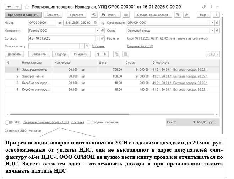Open accounts link in Электросчетчик row
The width and height of the screenshot is (234, 179).
180,76
